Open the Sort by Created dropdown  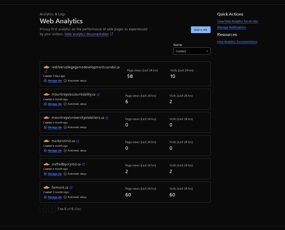[x=192, y=51]
